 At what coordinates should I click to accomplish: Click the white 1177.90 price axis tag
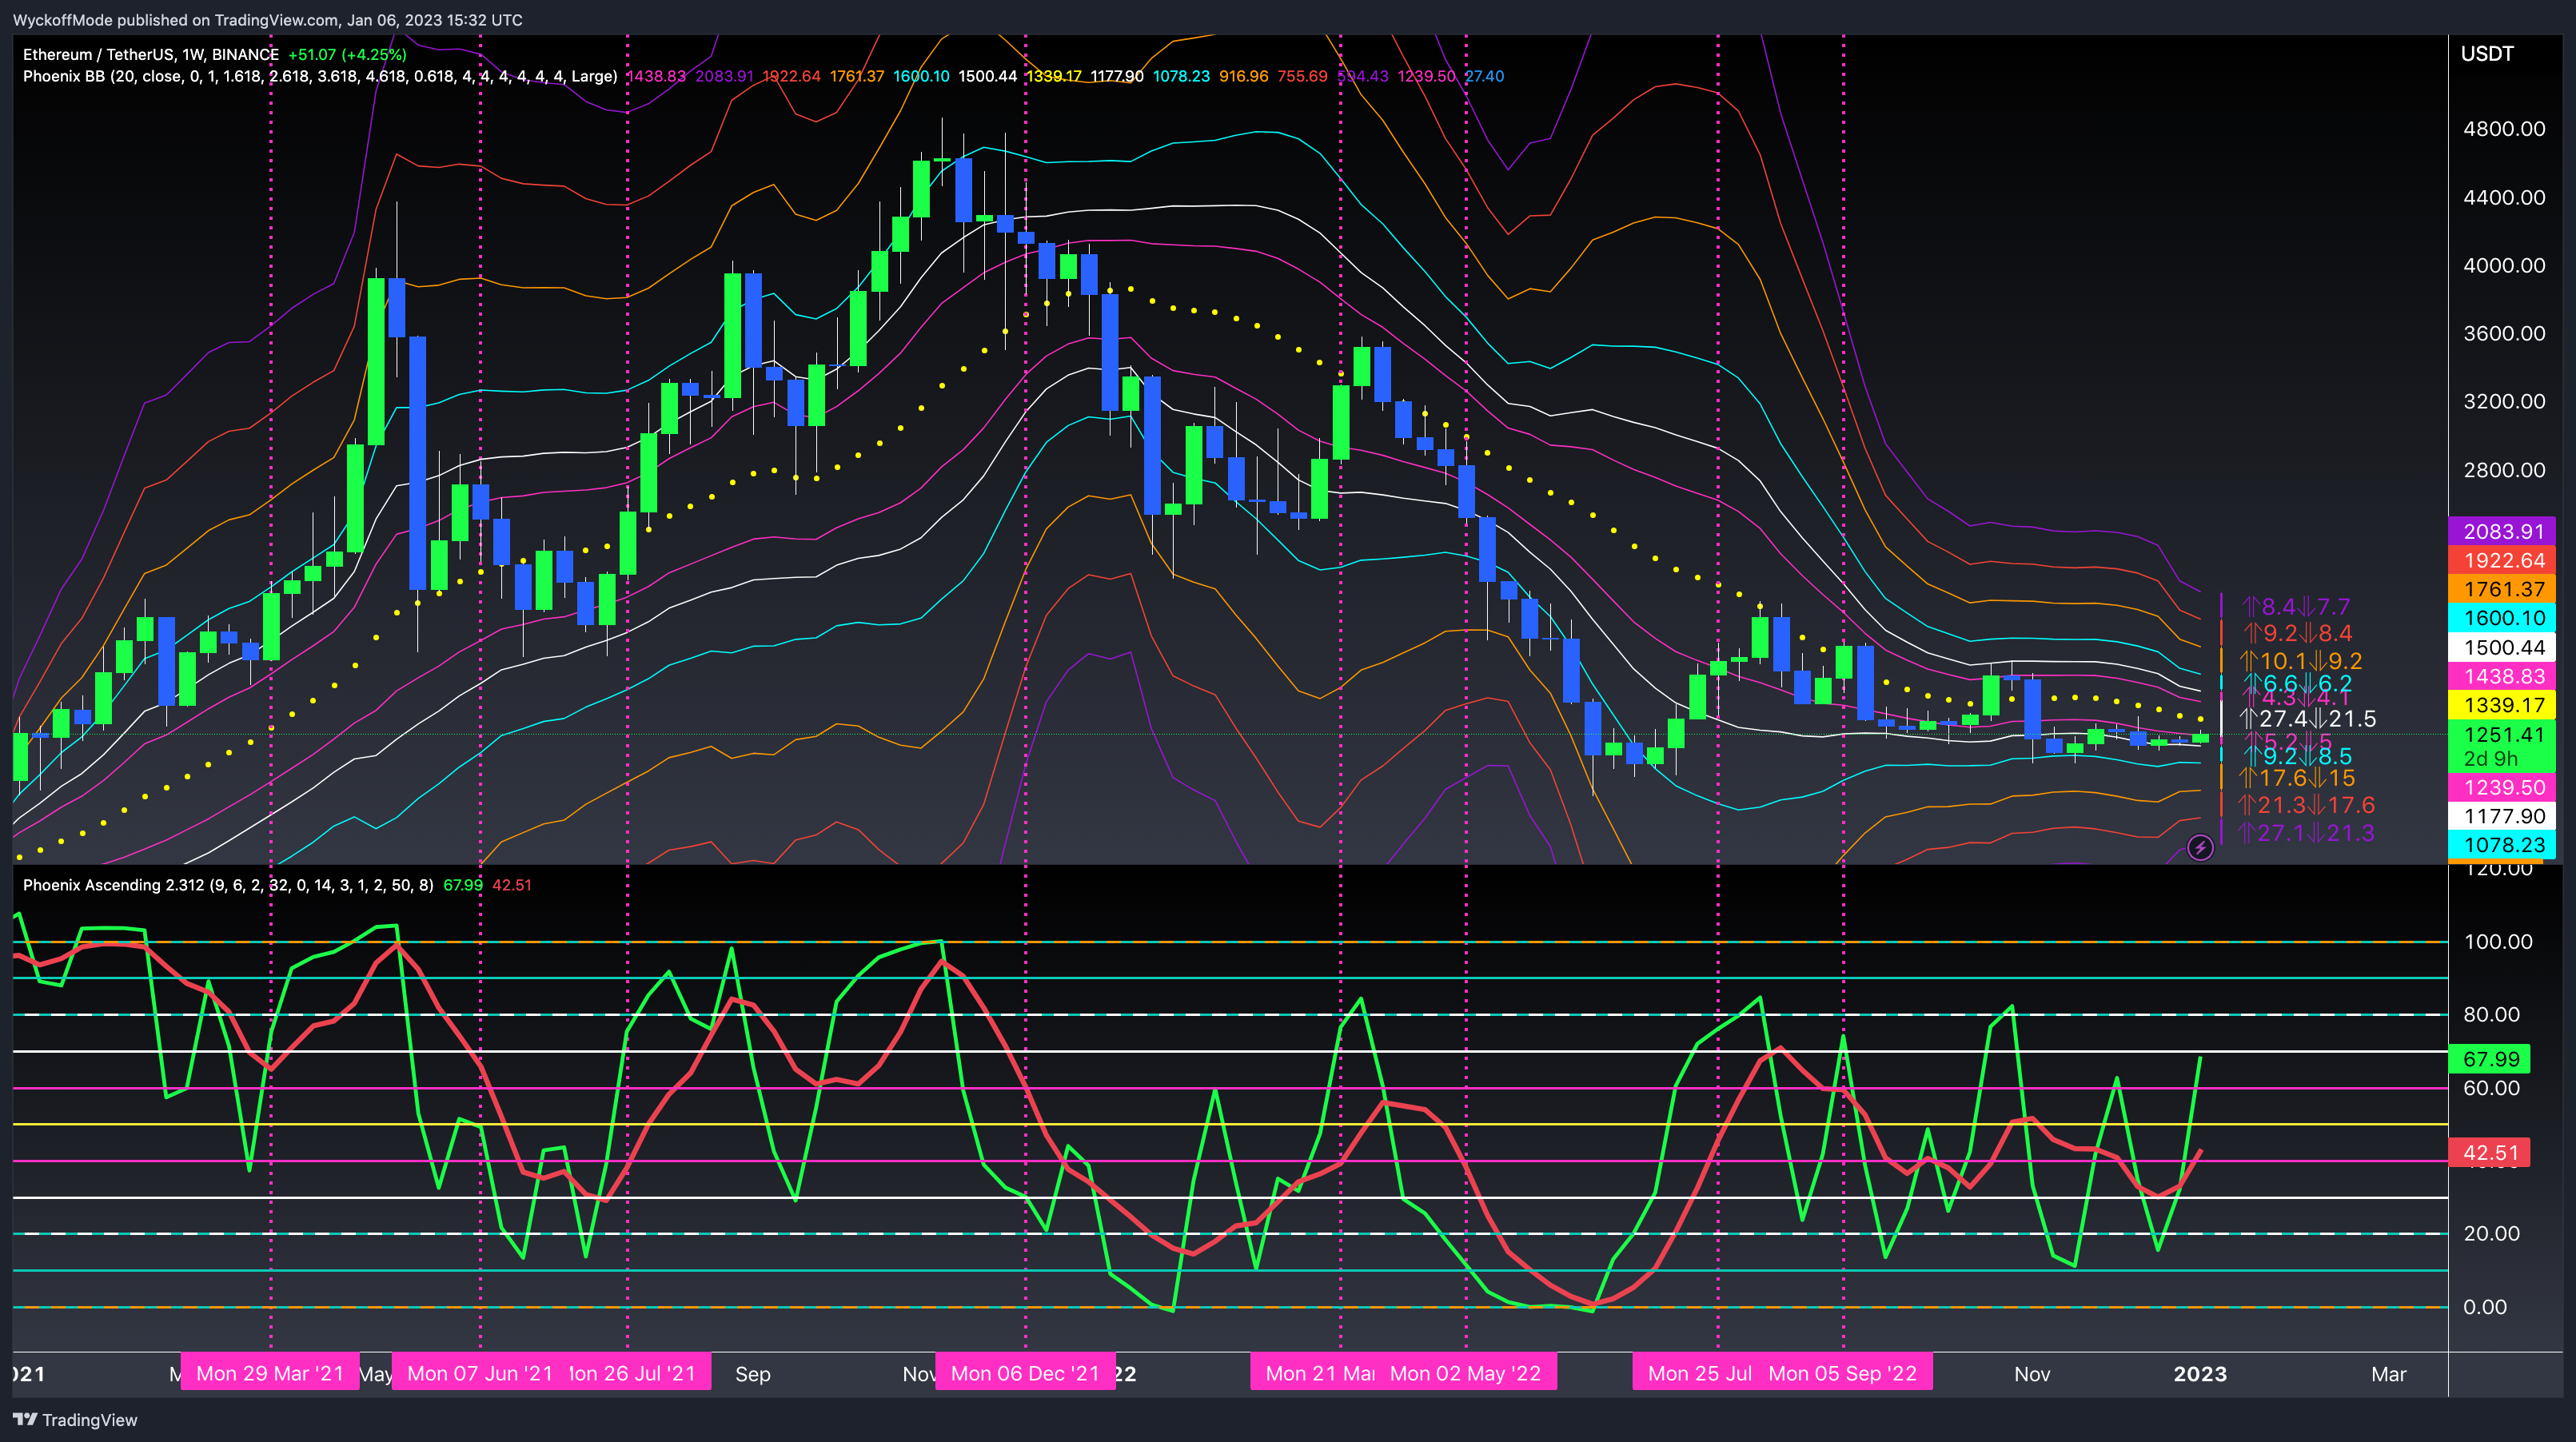point(2503,817)
